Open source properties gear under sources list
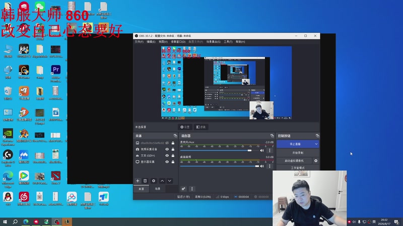The width and height of the screenshot is (403, 226). [154, 181]
